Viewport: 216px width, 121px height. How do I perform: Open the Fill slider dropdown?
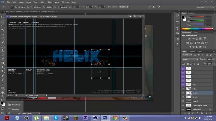214,64
